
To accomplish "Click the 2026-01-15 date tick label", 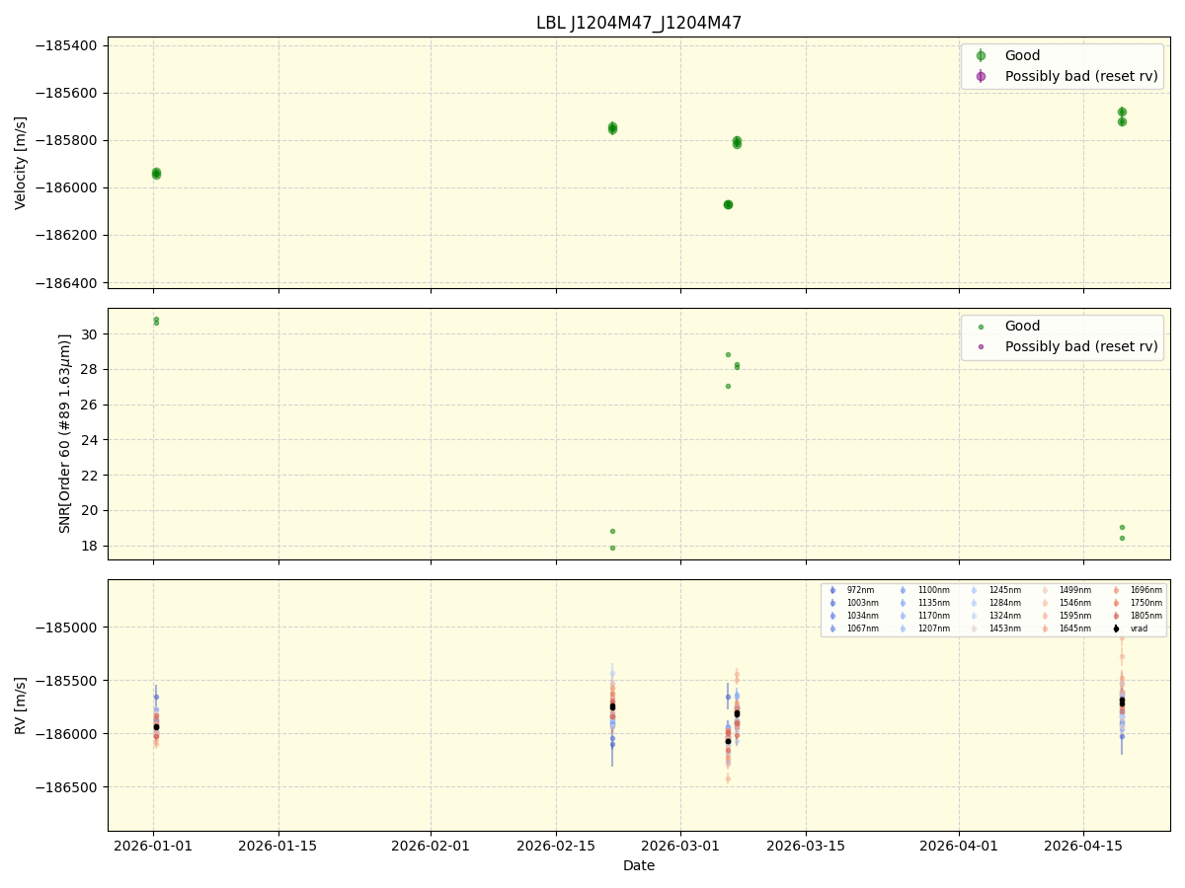I will click(x=278, y=847).
